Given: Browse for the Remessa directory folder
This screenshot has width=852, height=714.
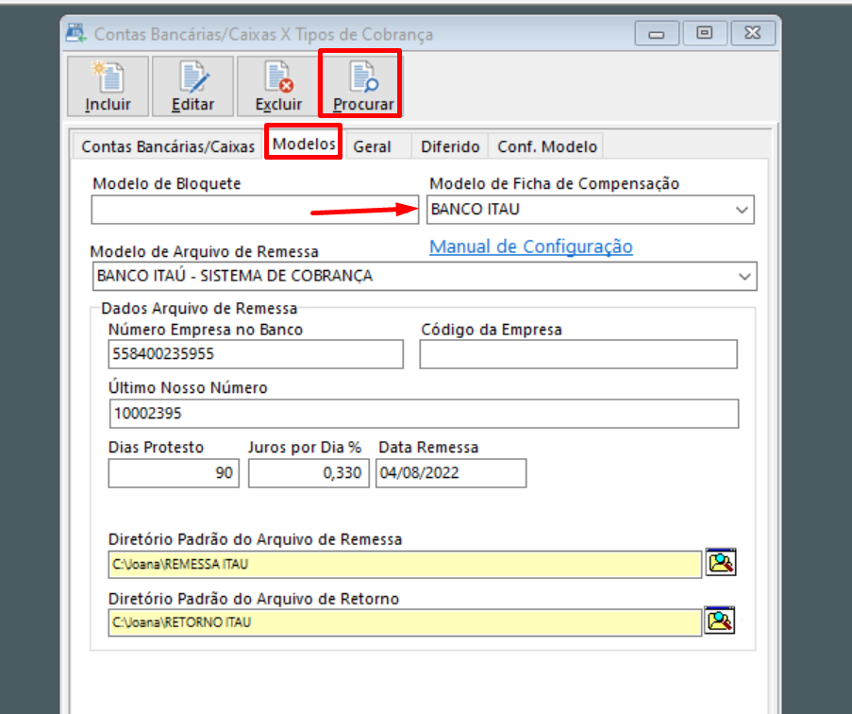Looking at the screenshot, I should tap(721, 562).
